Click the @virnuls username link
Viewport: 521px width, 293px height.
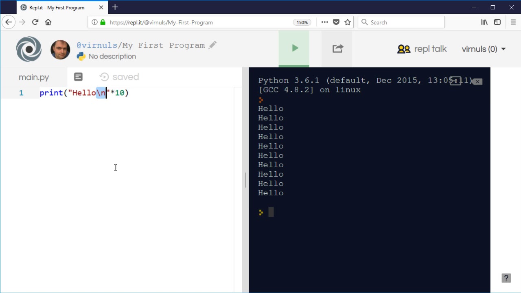(97, 45)
